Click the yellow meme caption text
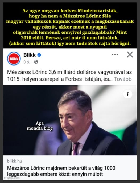 (70, 27)
